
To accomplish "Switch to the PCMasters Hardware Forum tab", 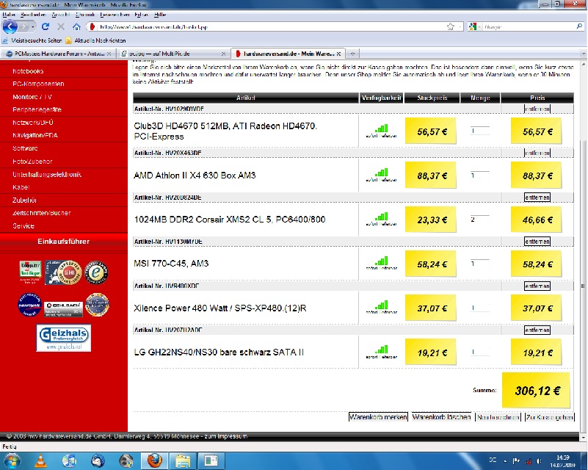I will coord(59,54).
